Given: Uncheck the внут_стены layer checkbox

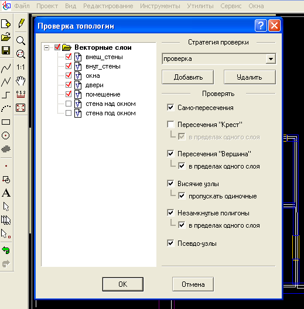Looking at the screenshot, I should (x=69, y=66).
